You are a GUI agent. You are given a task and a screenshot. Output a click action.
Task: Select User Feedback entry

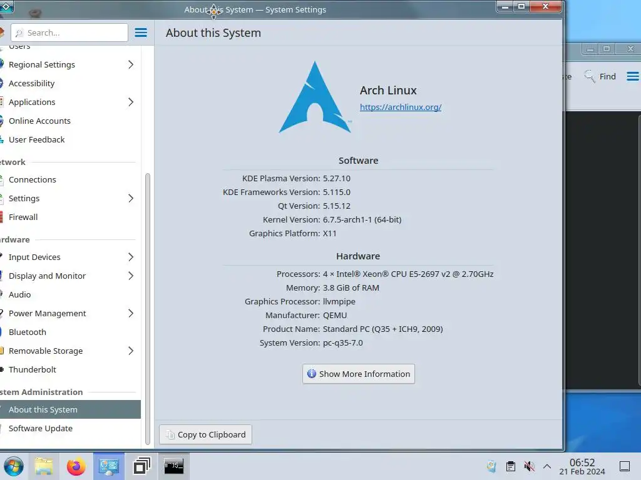click(x=69, y=139)
